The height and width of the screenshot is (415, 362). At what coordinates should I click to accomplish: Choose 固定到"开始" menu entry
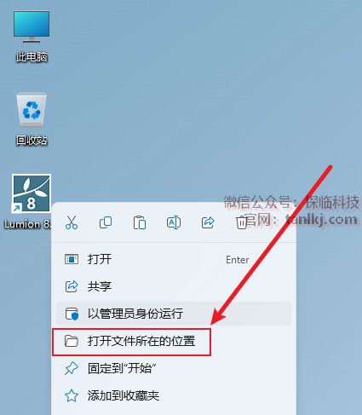[x=174, y=368]
